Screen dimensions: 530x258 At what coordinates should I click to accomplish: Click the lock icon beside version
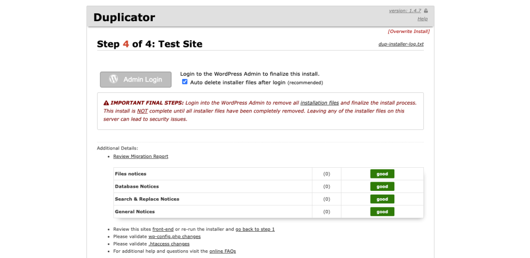click(426, 11)
